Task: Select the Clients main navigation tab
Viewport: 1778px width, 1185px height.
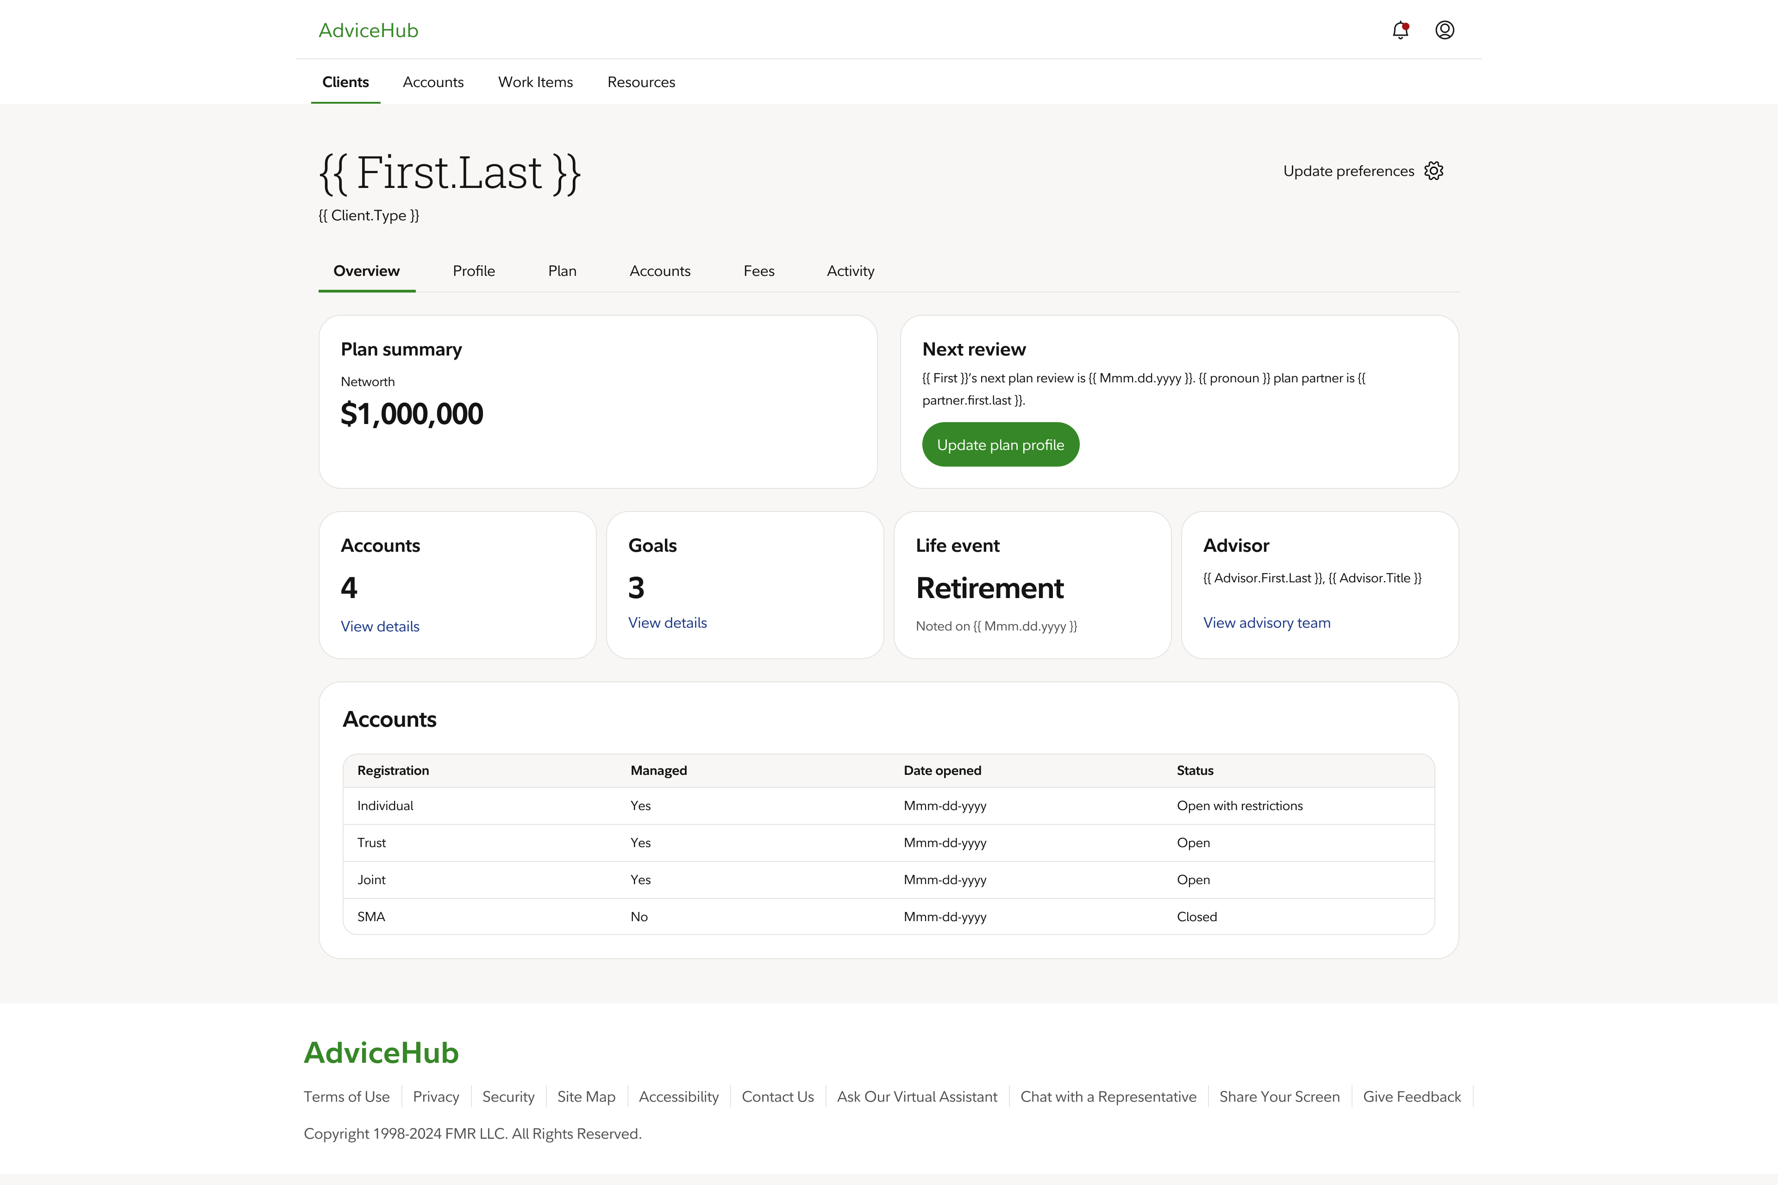Action: pos(345,81)
